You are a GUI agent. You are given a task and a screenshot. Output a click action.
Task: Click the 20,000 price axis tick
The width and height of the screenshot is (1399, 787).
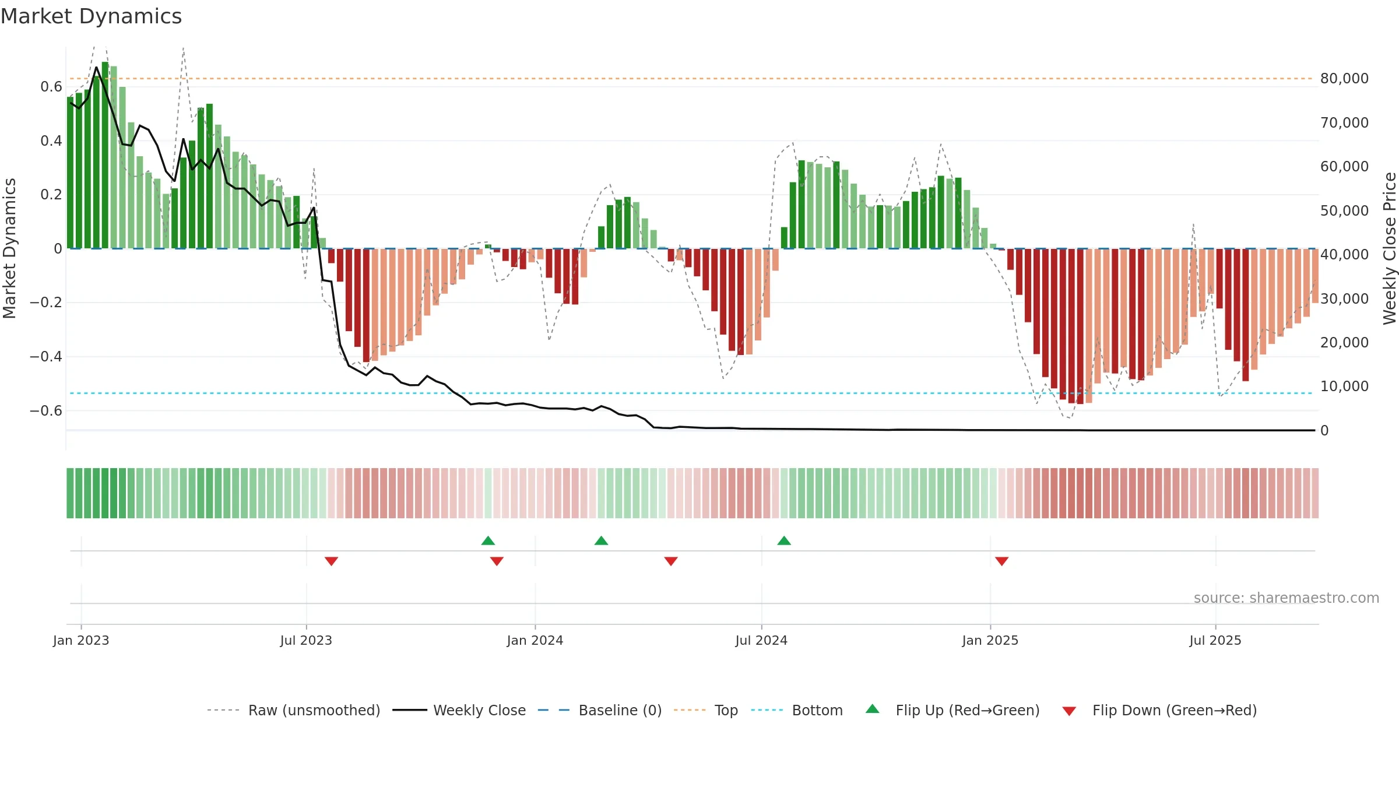coord(1344,342)
